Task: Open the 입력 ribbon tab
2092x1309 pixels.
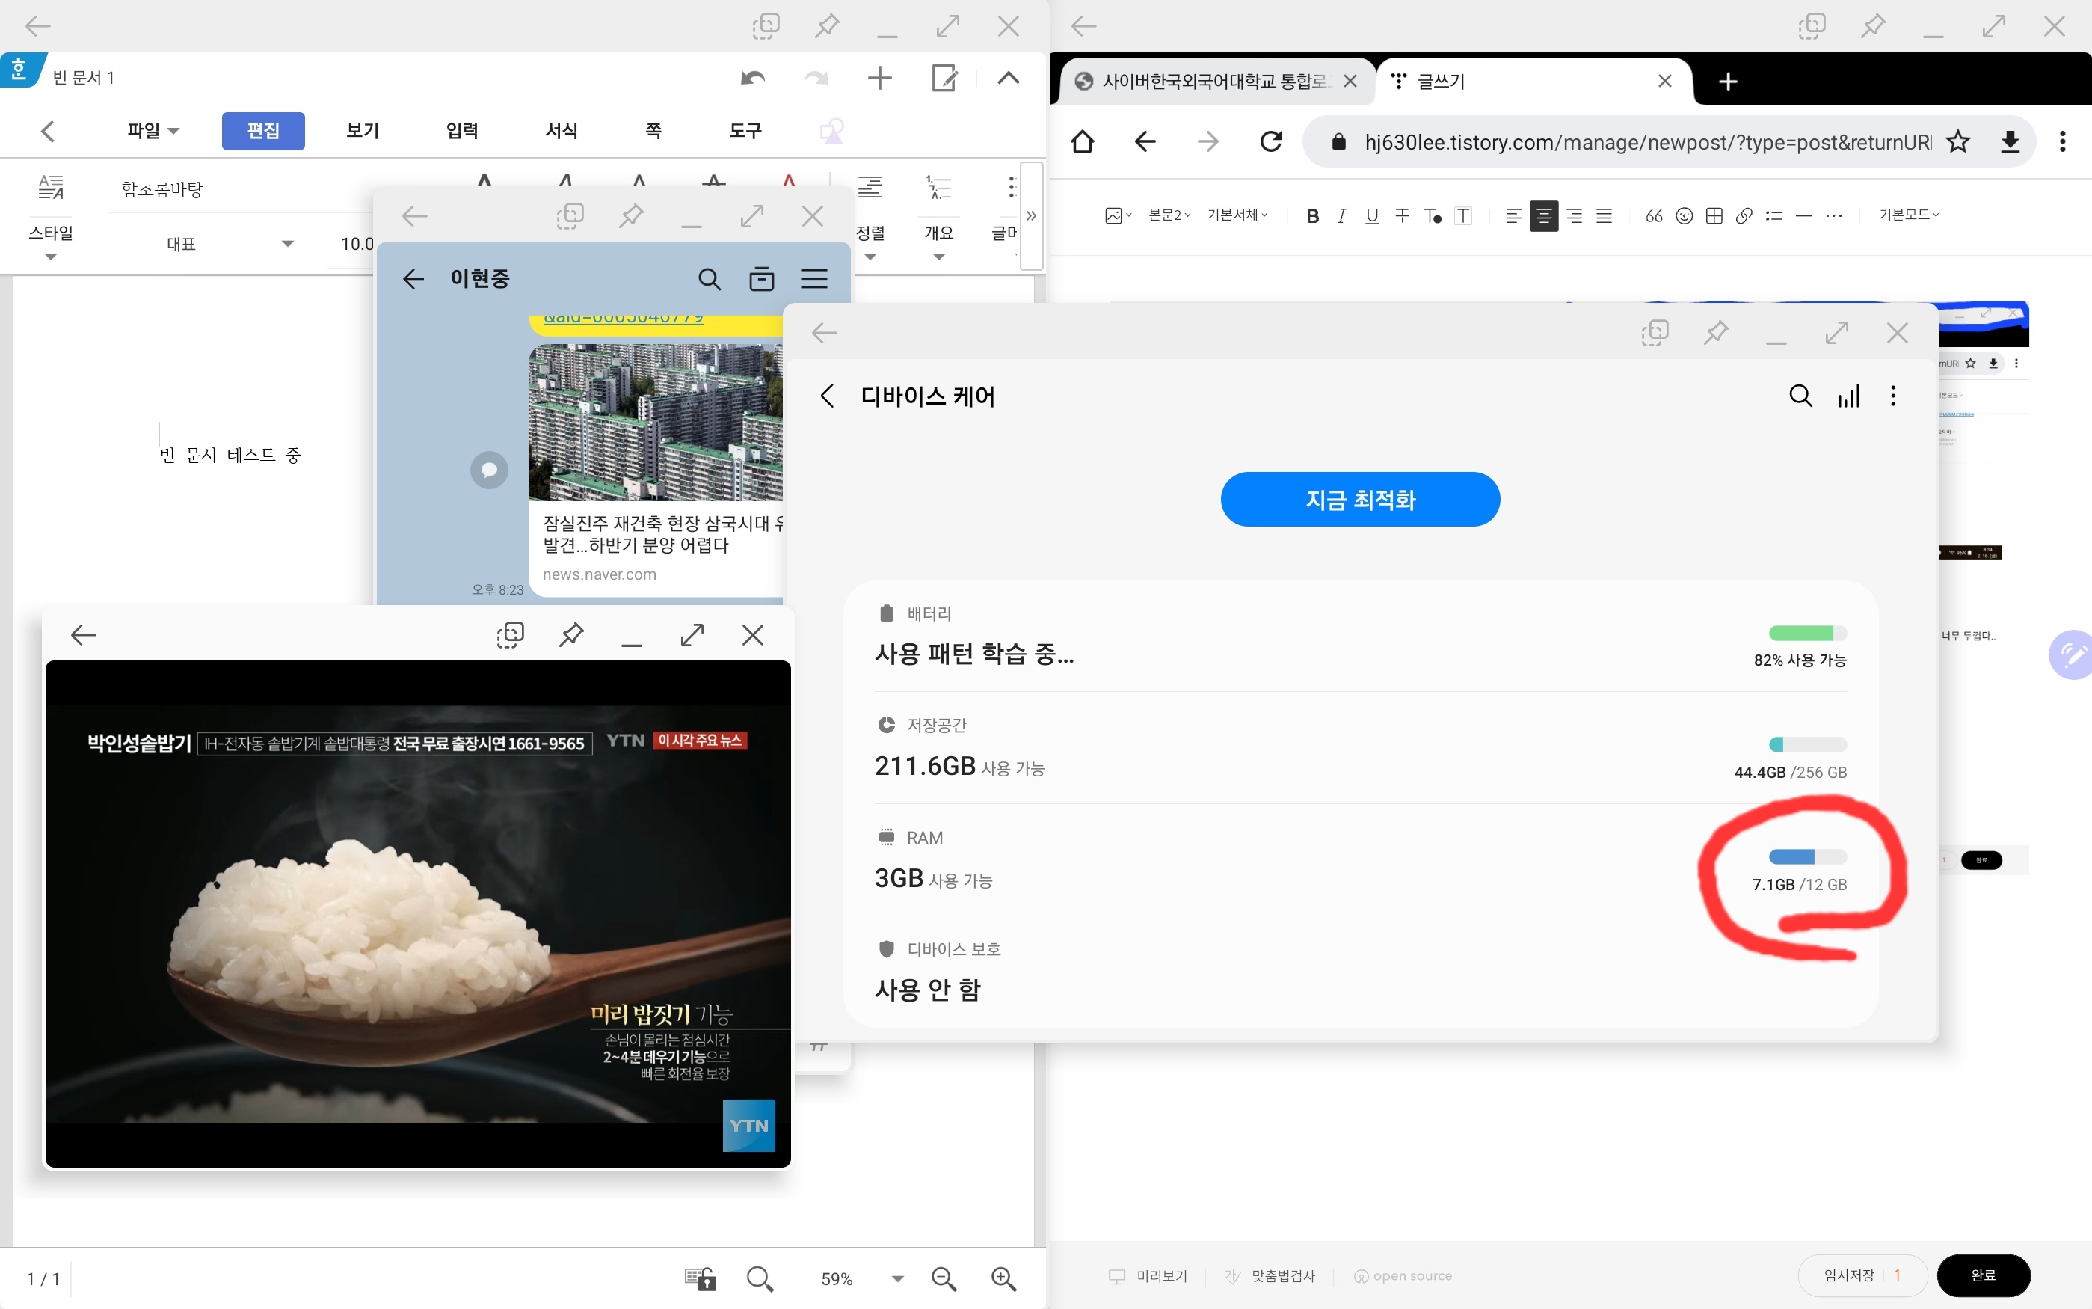Action: [462, 131]
